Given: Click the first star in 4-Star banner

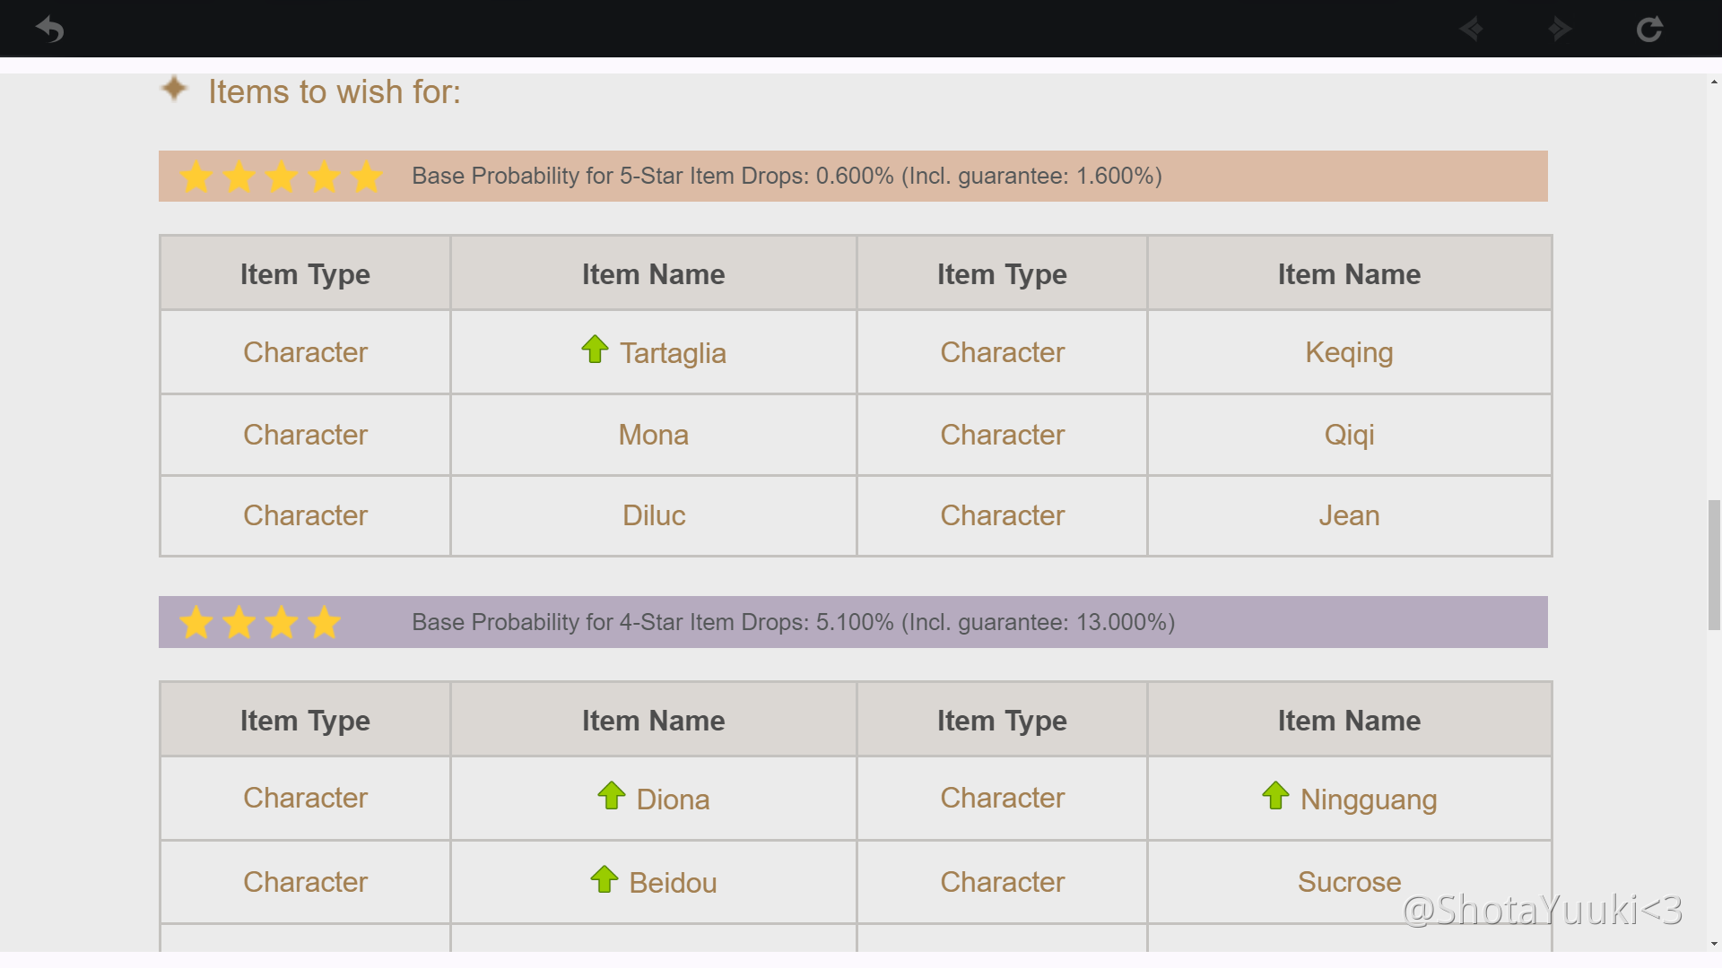Looking at the screenshot, I should 196,622.
